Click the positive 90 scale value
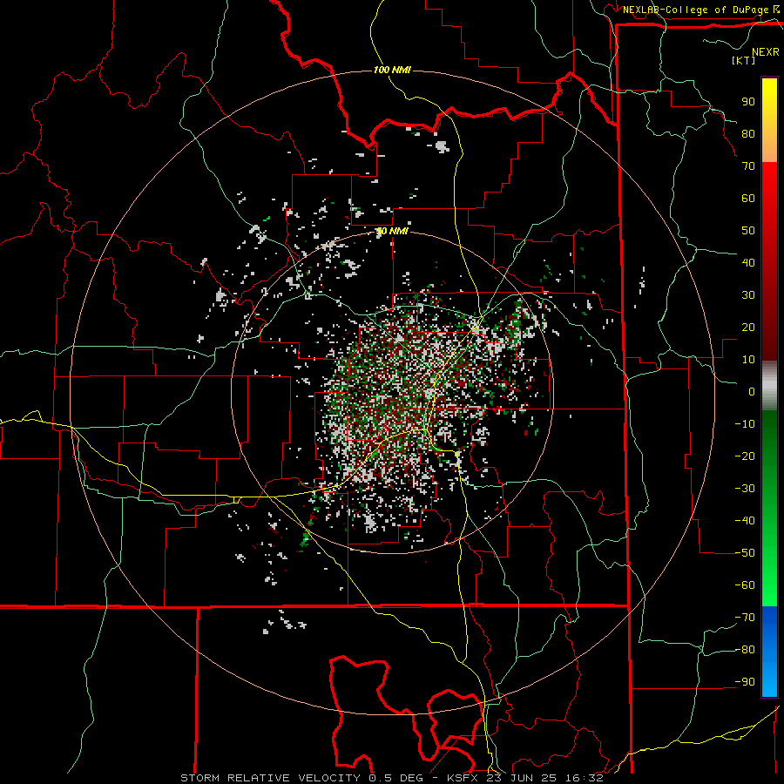Image resolution: width=784 pixels, height=784 pixels. (x=748, y=102)
